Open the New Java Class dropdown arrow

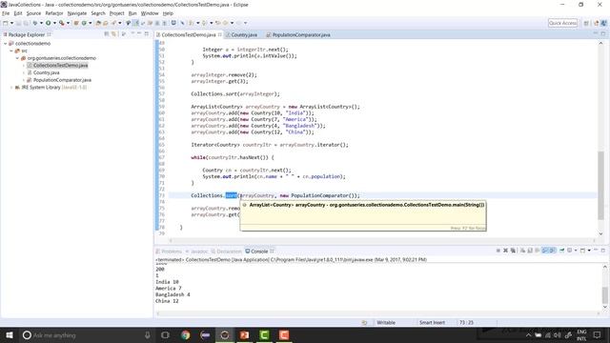[91, 23]
